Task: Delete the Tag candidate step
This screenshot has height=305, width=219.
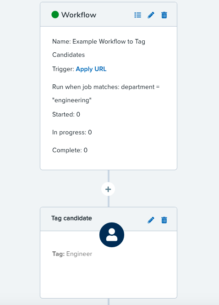Action: (x=164, y=220)
